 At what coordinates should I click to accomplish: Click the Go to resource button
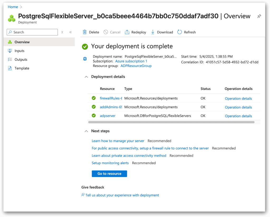click(x=109, y=174)
